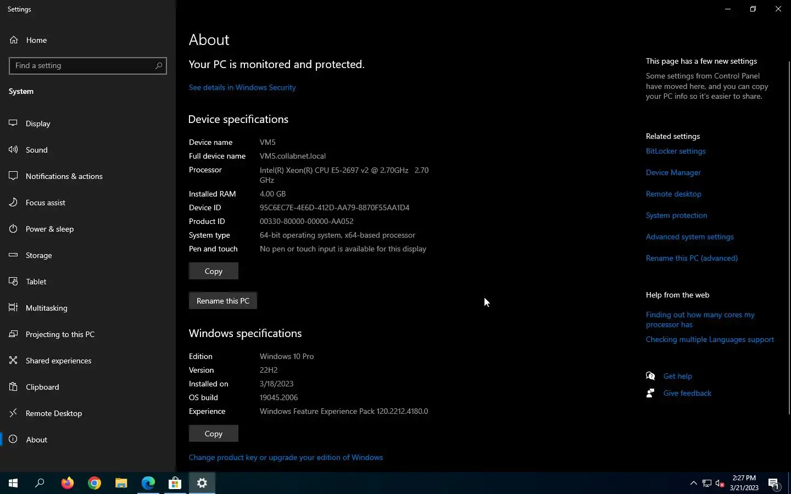Image resolution: width=791 pixels, height=494 pixels.
Task: Select Sound in the System menu
Action: [x=88, y=150]
